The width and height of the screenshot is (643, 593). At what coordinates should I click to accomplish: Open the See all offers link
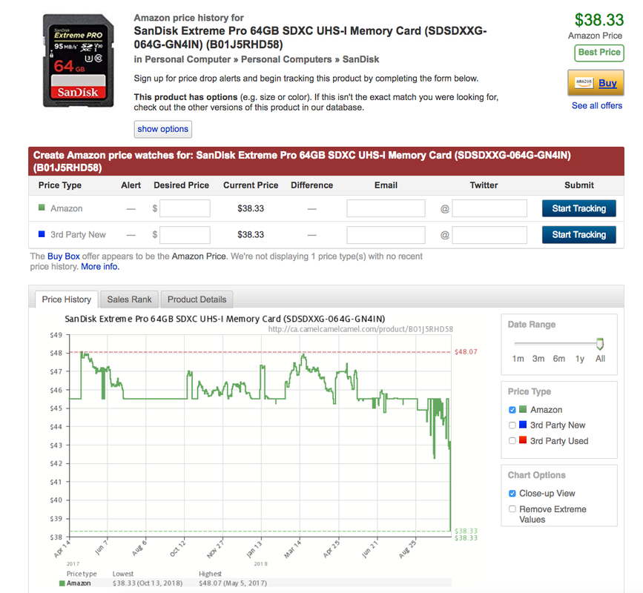(597, 106)
